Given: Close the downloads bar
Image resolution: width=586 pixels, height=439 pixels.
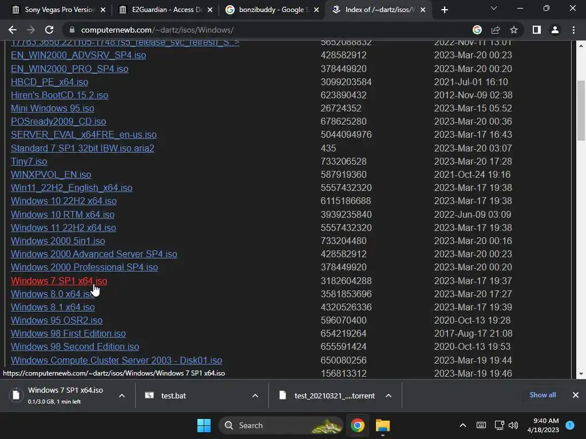Looking at the screenshot, I should pos(576,395).
